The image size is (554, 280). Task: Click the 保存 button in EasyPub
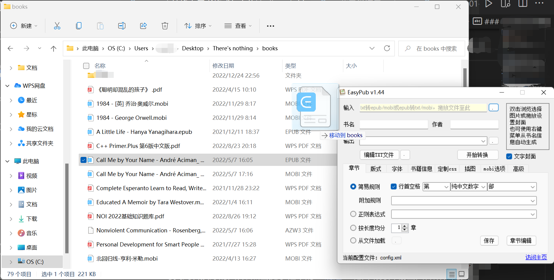pyautogui.click(x=489, y=241)
